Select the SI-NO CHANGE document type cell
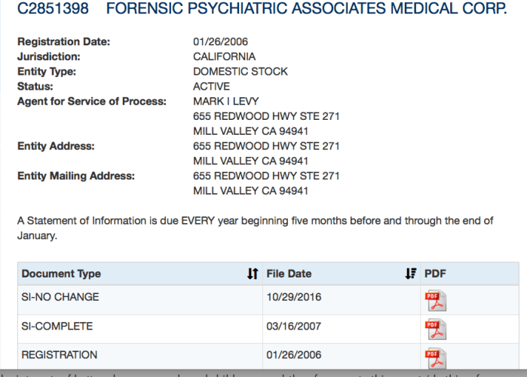 (60, 297)
